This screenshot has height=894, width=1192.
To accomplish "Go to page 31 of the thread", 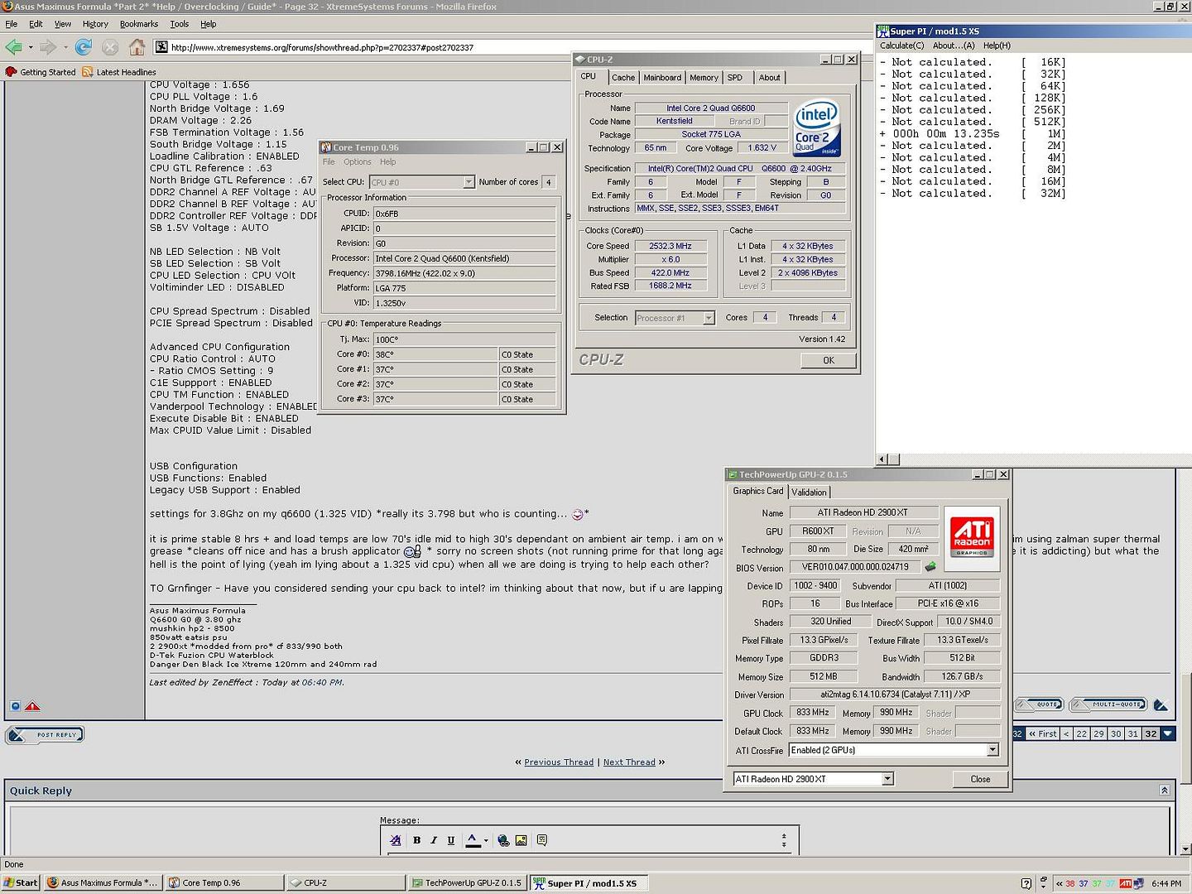I will click(1132, 733).
